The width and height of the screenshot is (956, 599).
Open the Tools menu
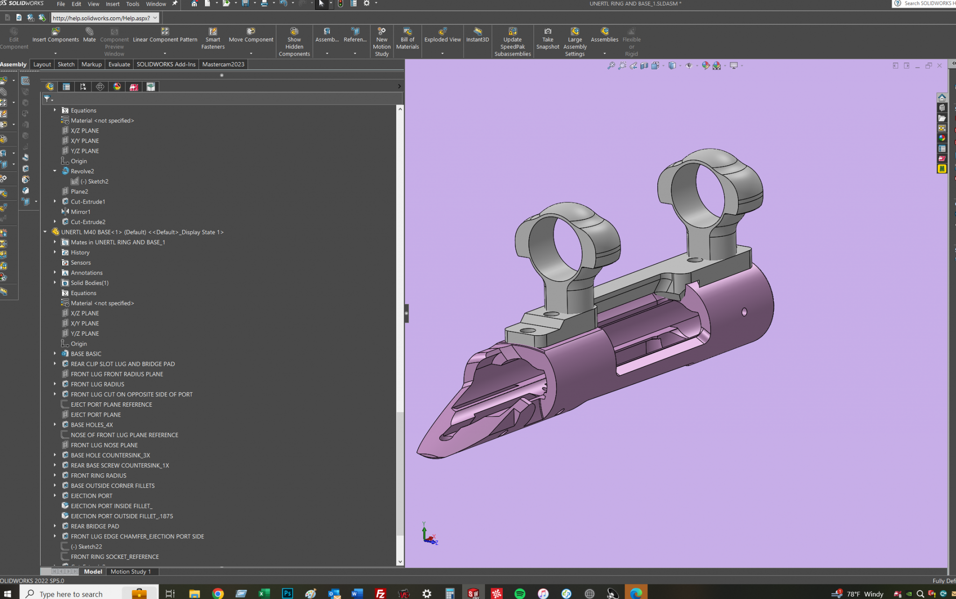point(133,4)
